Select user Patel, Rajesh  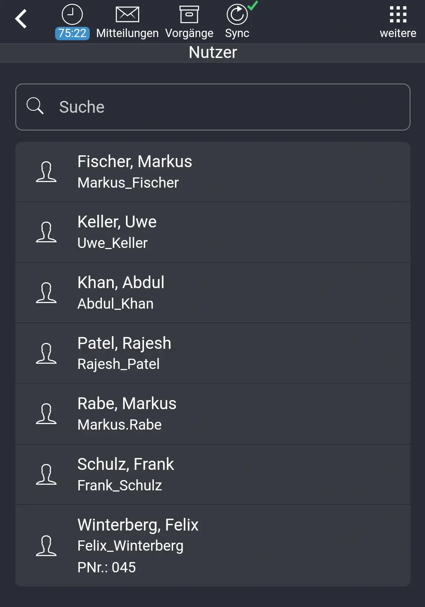213,353
